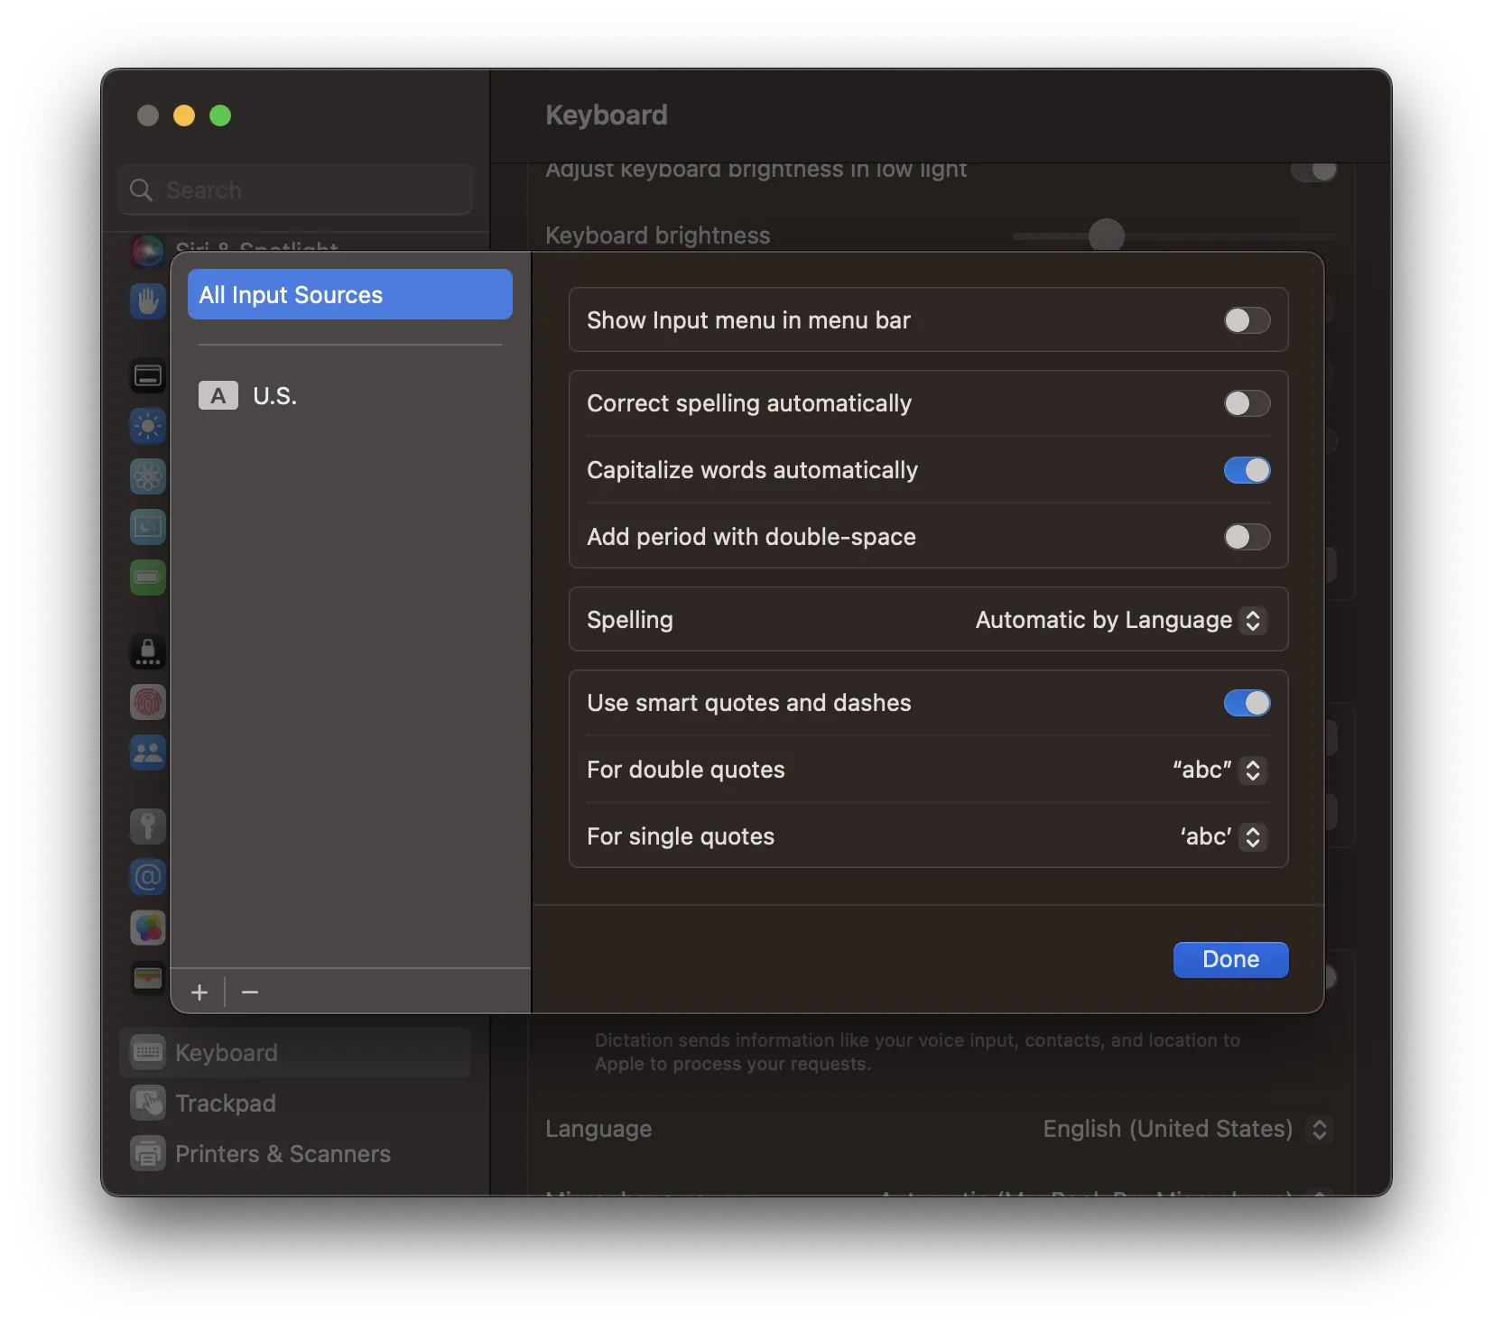Image resolution: width=1493 pixels, height=1330 pixels.
Task: Open Desktop & Dock icon in sidebar
Action: click(148, 375)
